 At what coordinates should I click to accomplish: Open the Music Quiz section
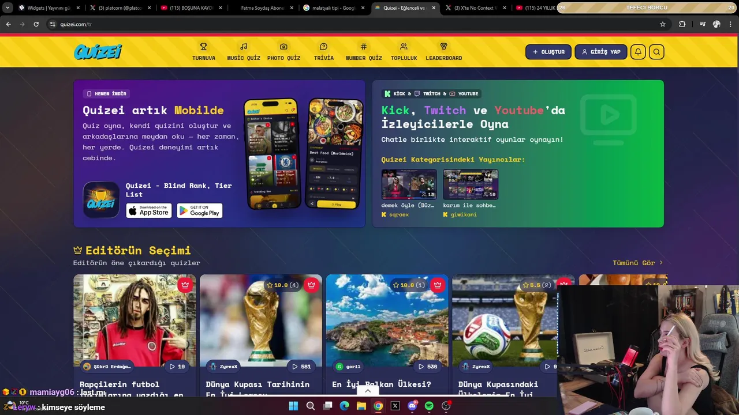point(244,52)
